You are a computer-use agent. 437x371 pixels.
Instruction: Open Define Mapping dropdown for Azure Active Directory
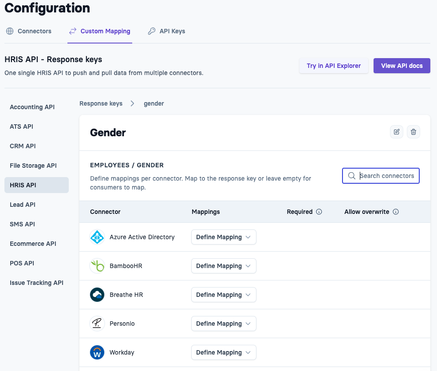224,237
